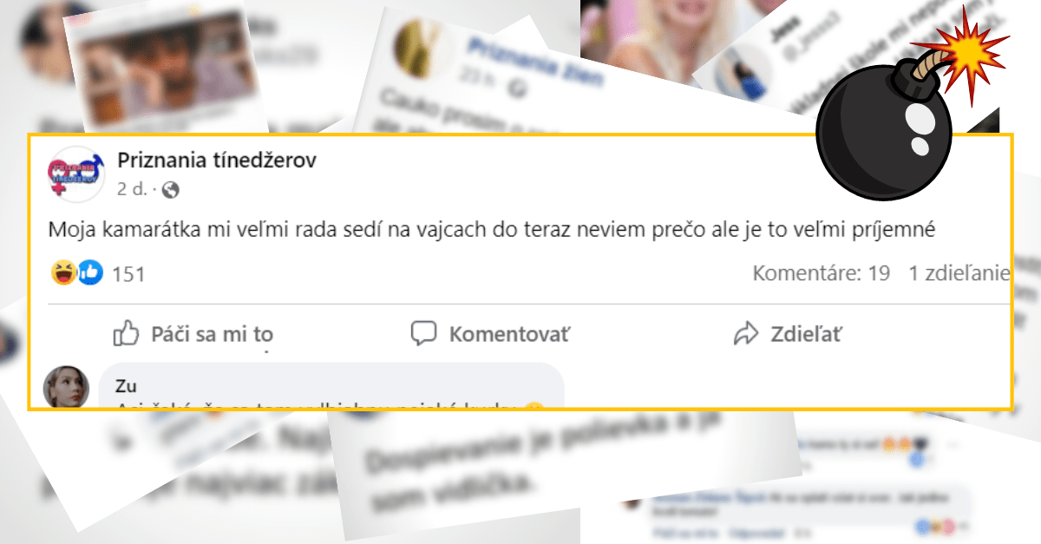Screen dimensions: 1041x544
Task: Click the Zdieľať button
Action: (x=787, y=333)
